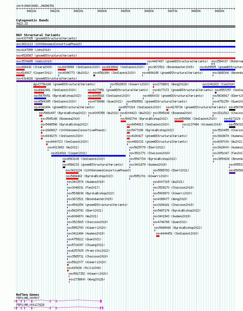Click the Cytogenetic Bands track title

[x=32, y=20]
